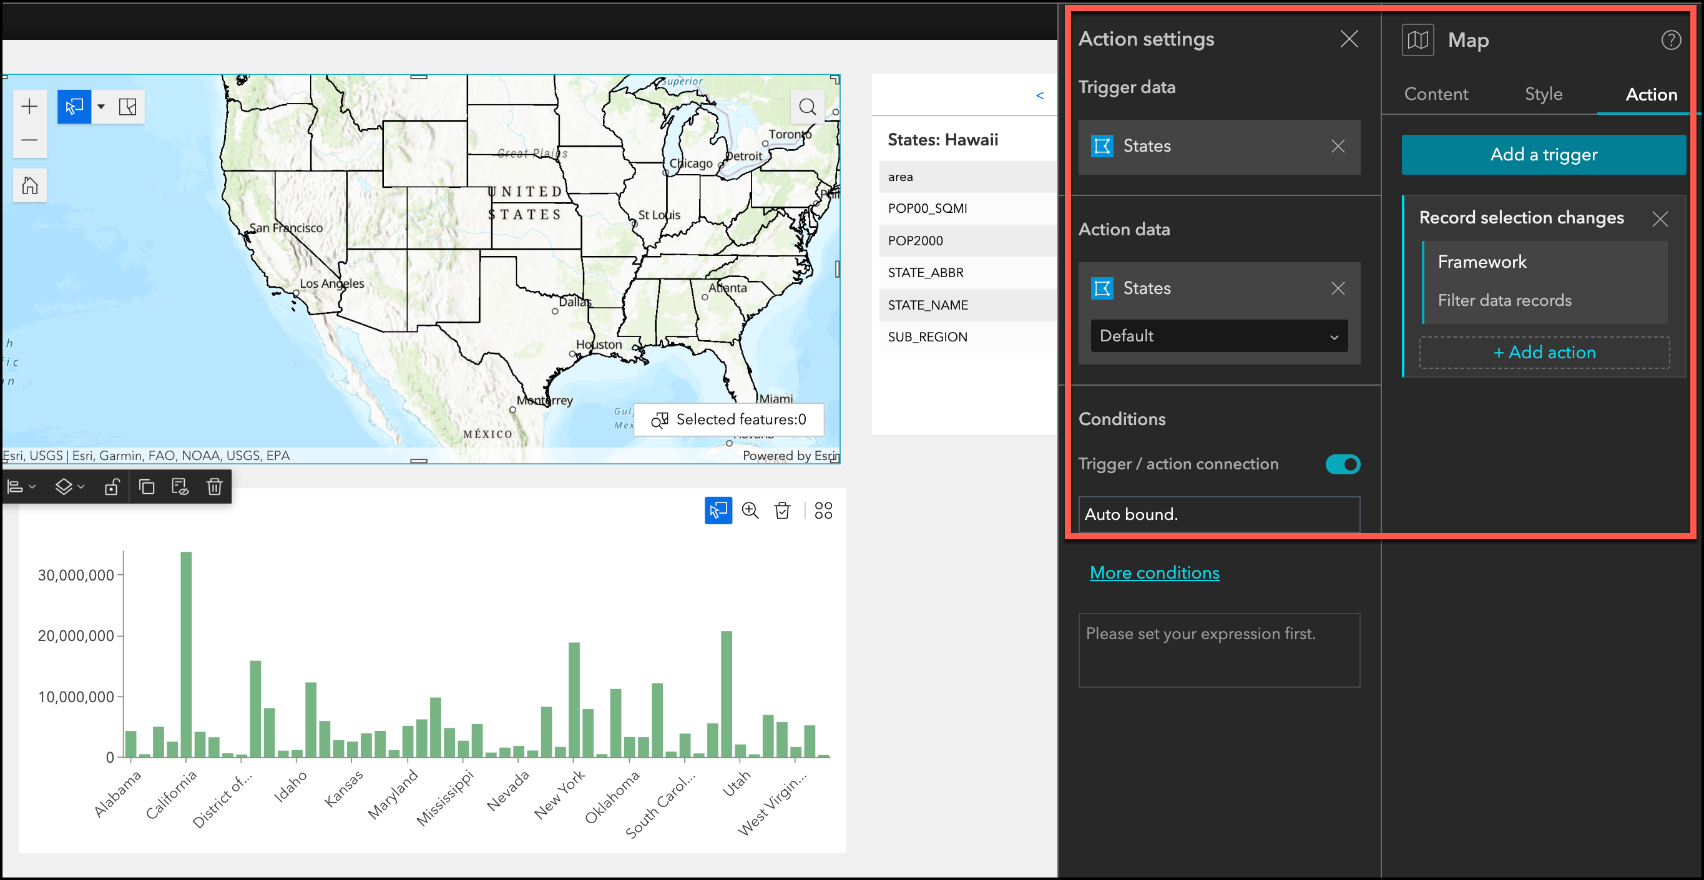Open the More conditions link
The image size is (1704, 880).
click(1153, 572)
